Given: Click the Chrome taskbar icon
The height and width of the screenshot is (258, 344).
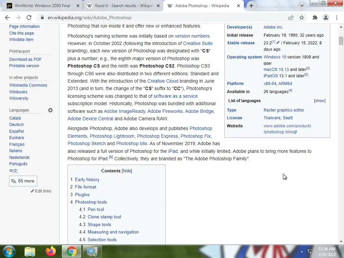Looking at the screenshot, I should point(72,251).
